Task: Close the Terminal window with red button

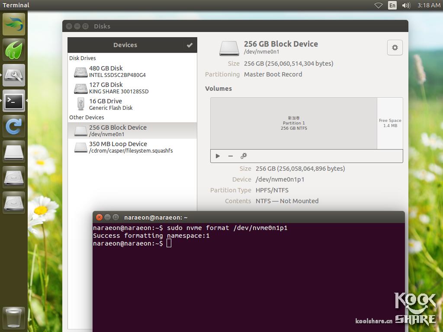Action: click(x=99, y=217)
